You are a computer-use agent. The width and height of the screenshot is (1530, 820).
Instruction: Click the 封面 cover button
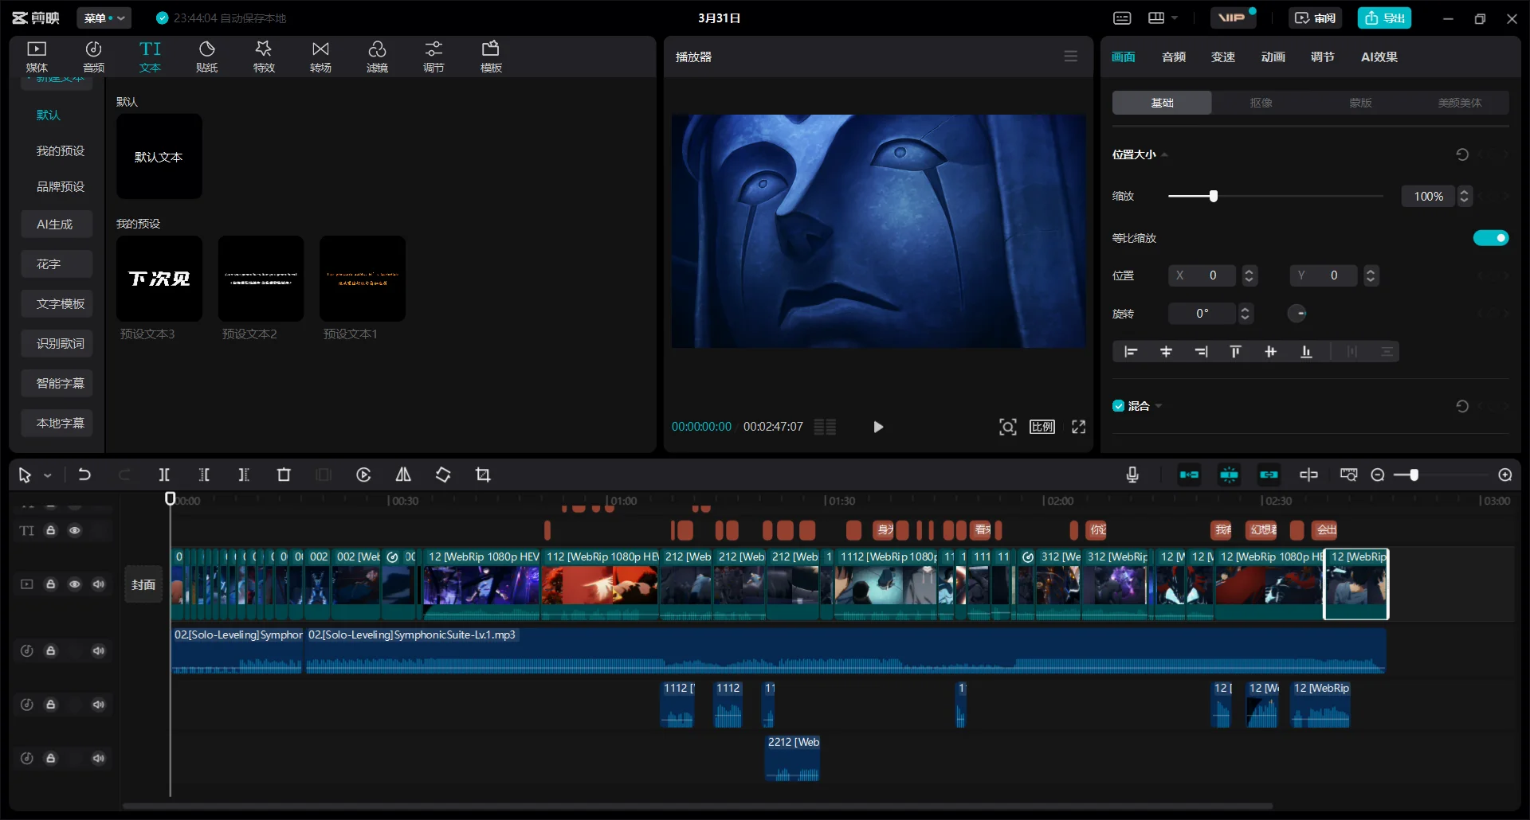pyautogui.click(x=143, y=584)
